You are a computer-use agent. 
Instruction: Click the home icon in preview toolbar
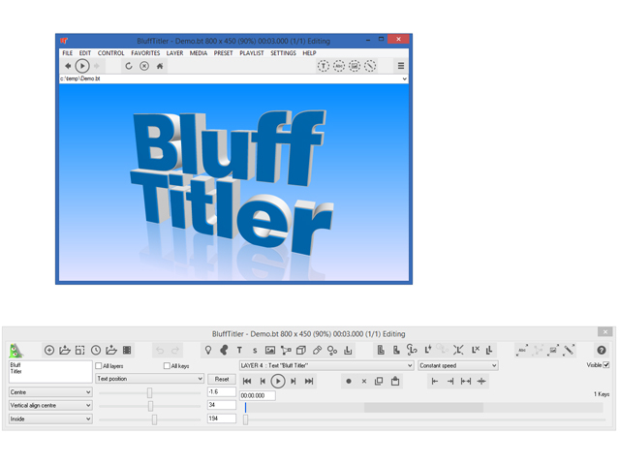pos(160,66)
